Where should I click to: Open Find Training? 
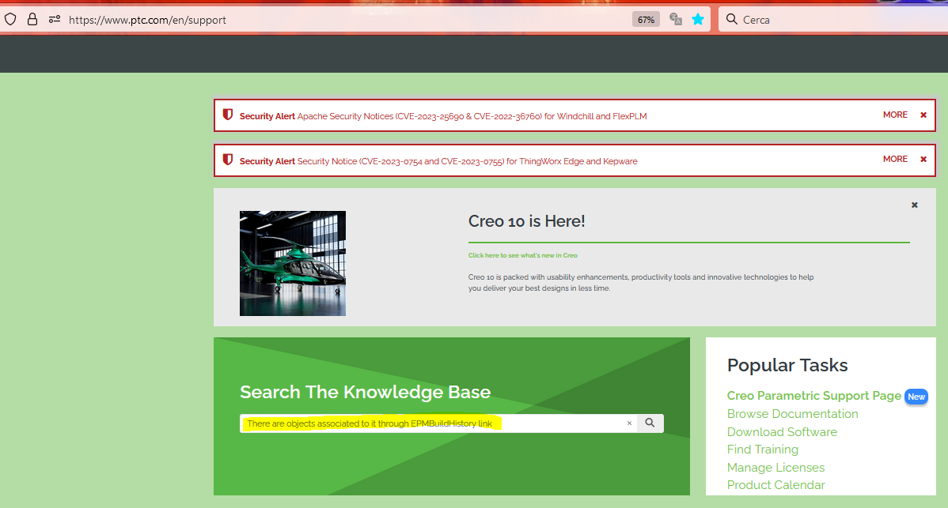762,449
